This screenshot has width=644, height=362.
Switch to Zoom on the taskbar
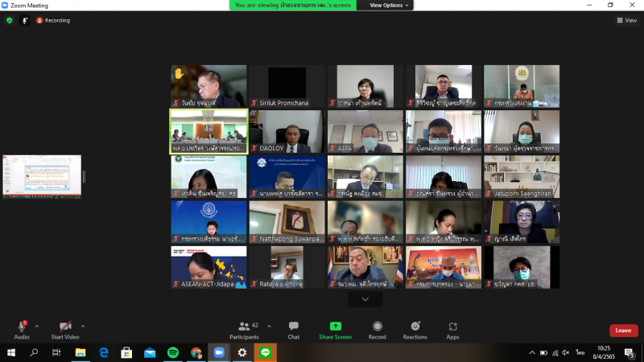(219, 352)
